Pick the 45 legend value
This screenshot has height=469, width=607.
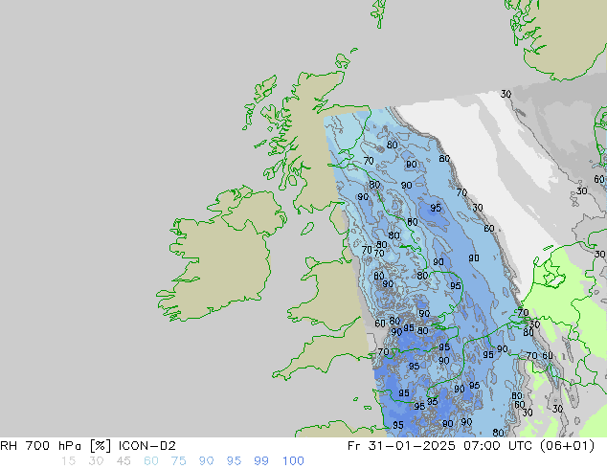[124, 461]
